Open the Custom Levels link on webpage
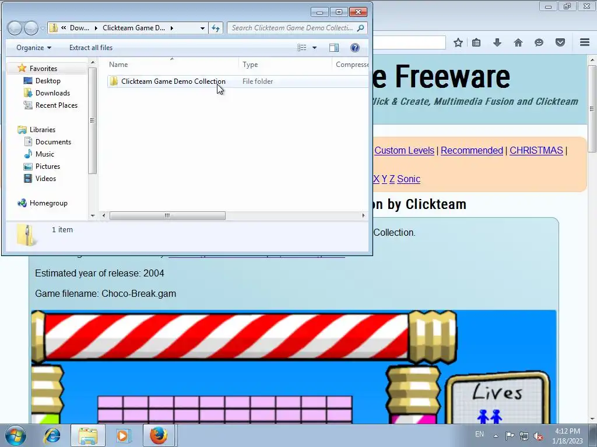Screen dimensions: 597x447 point(405,151)
